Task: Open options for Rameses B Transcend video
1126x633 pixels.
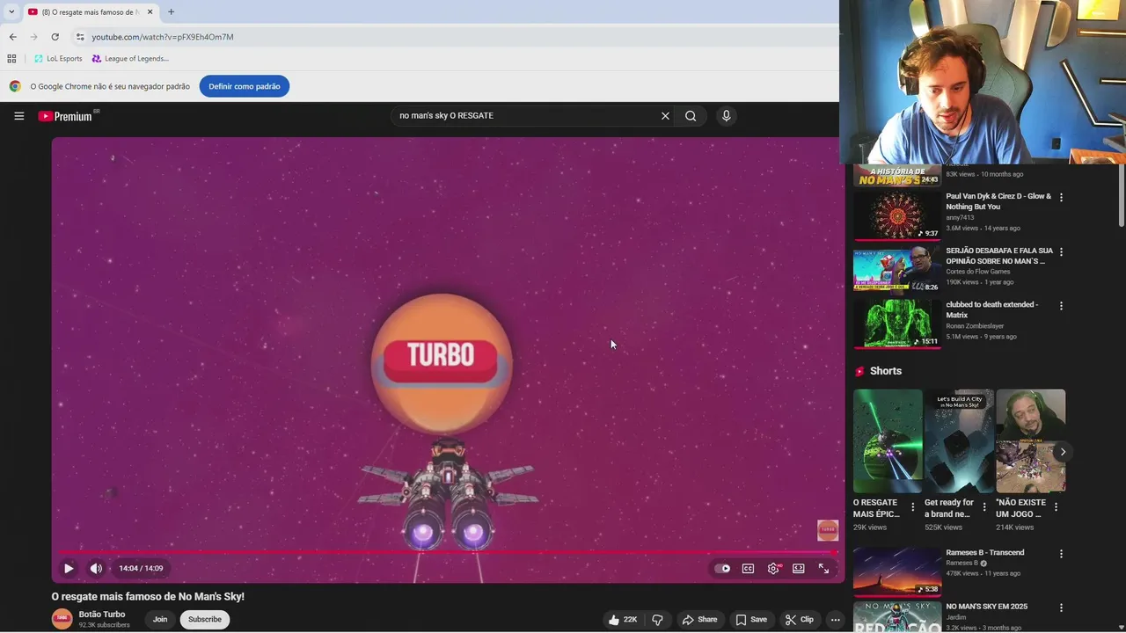Action: click(1061, 554)
